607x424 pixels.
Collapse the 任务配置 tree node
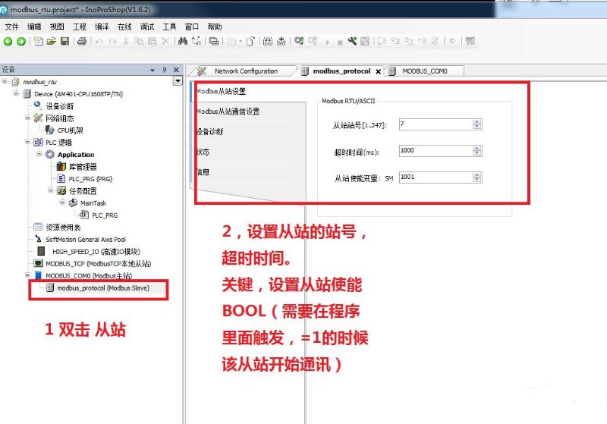(50, 190)
